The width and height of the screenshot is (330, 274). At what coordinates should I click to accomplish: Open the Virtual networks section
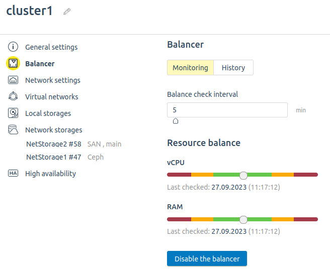coord(51,97)
